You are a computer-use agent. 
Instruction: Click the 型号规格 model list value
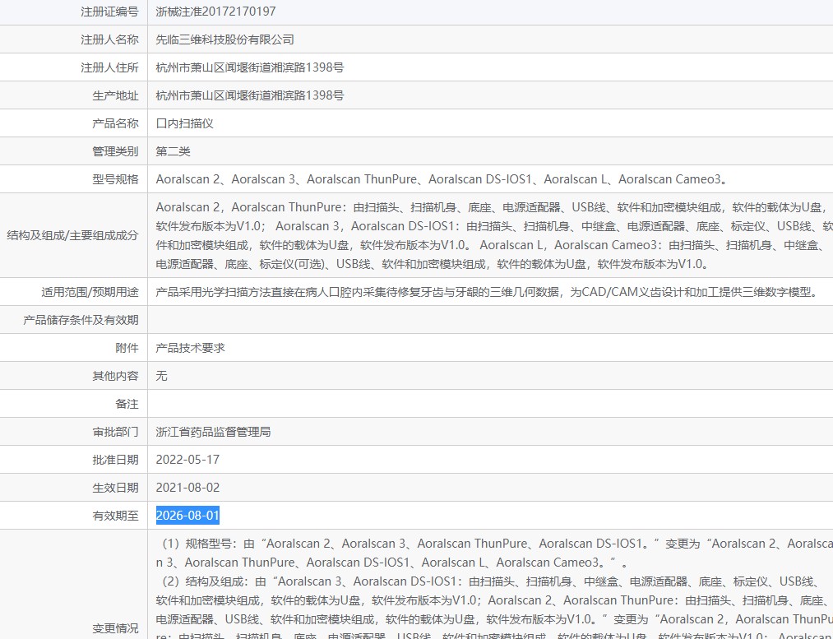click(441, 179)
